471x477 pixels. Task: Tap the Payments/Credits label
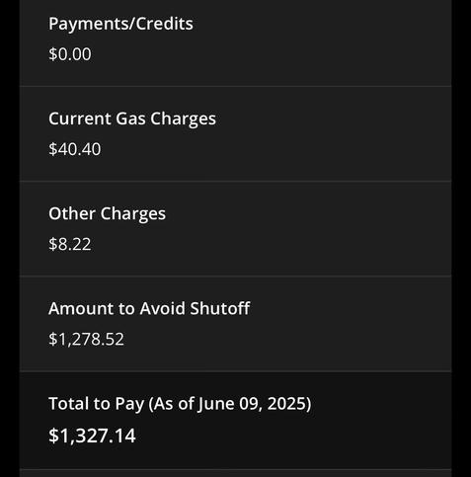point(120,24)
